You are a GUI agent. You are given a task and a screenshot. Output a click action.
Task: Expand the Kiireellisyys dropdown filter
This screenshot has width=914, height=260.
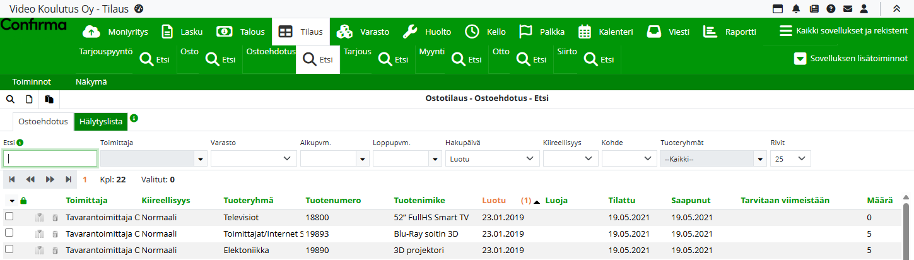[570, 159]
